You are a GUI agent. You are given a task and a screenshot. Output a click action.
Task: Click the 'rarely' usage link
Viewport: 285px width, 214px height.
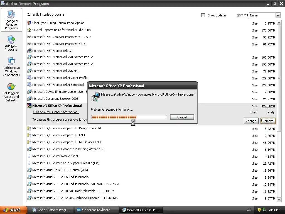[271, 113]
